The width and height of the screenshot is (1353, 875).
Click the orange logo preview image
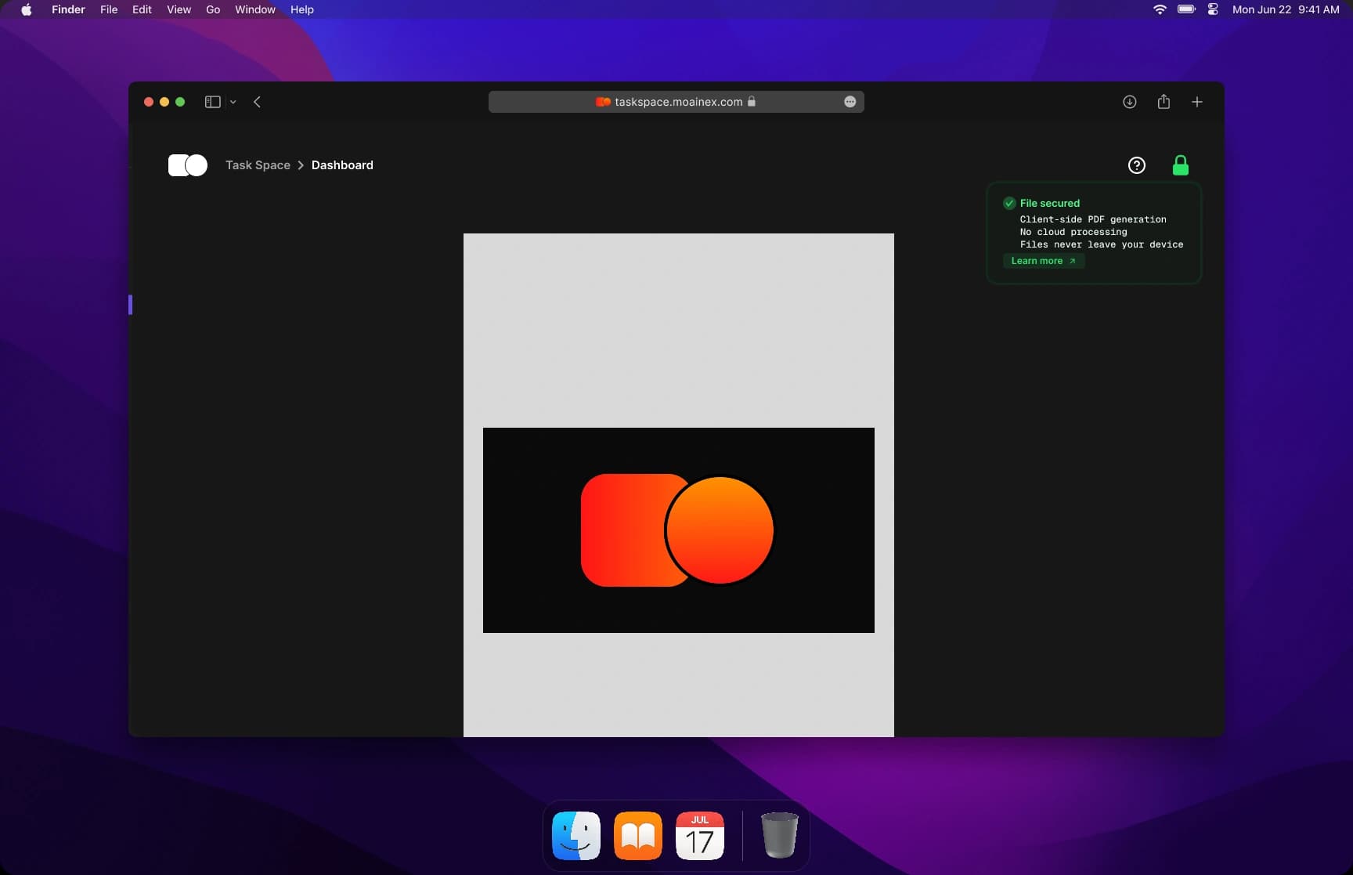pos(679,530)
